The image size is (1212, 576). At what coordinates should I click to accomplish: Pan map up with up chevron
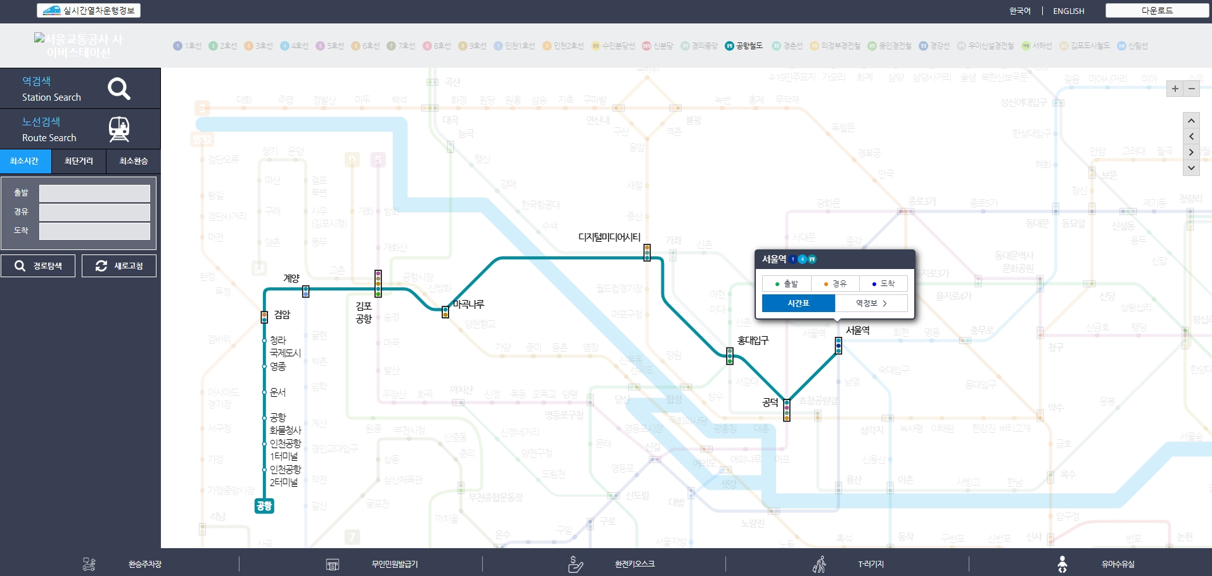click(x=1191, y=120)
